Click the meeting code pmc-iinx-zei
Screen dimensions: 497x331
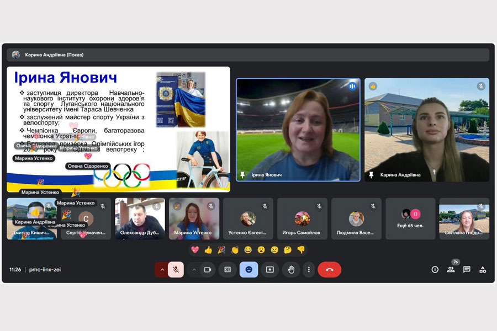pos(45,270)
